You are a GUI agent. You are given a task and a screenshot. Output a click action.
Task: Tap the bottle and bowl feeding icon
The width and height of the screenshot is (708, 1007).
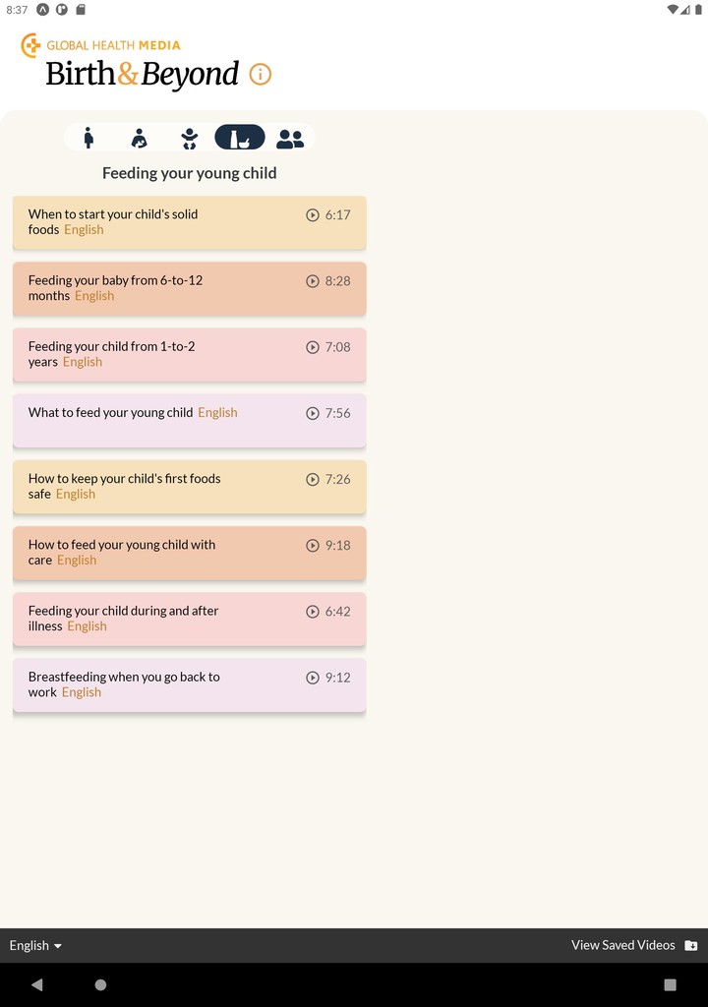coord(240,138)
